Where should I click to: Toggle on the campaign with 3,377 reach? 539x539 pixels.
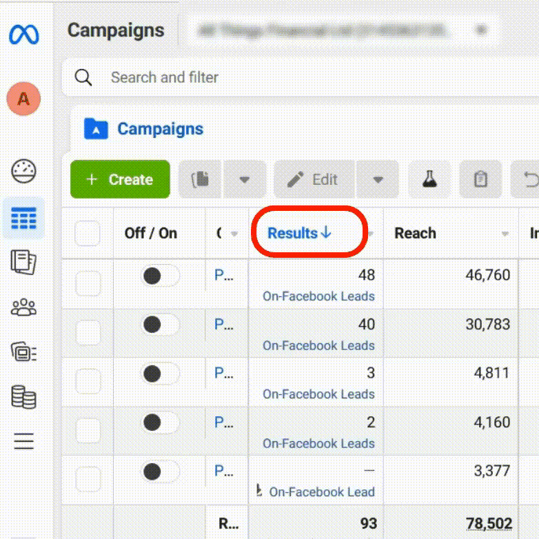point(160,471)
